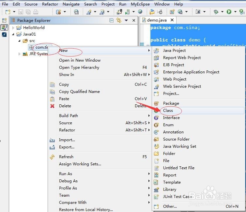Open the Team submenu
The image size is (246, 212).
click(x=100, y=195)
